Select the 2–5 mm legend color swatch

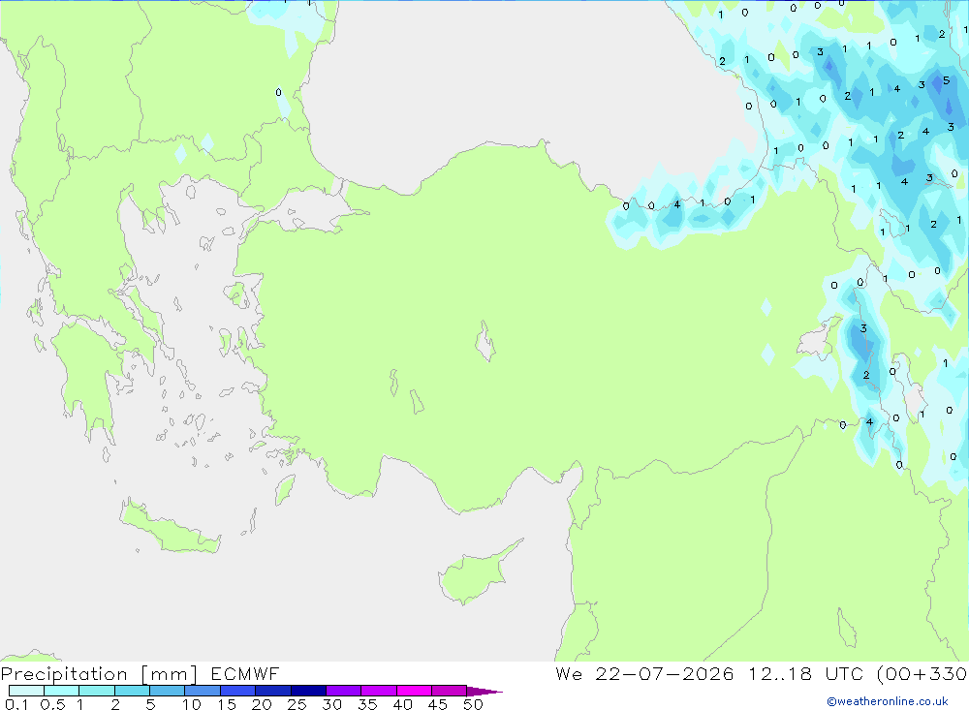click(x=132, y=691)
